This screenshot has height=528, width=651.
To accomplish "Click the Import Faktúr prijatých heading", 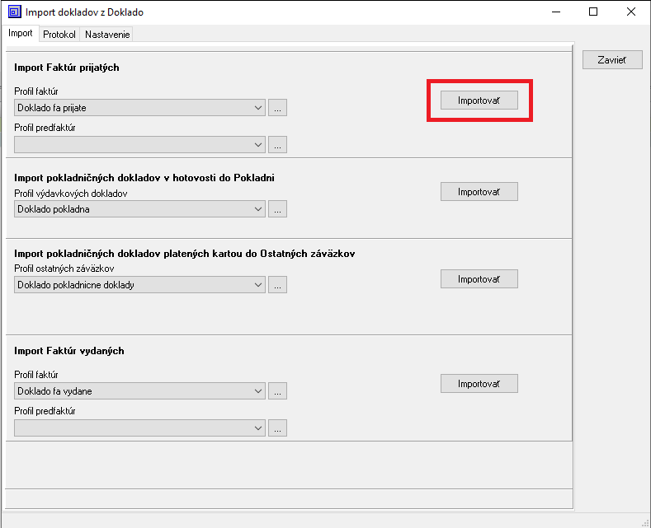I will [67, 68].
